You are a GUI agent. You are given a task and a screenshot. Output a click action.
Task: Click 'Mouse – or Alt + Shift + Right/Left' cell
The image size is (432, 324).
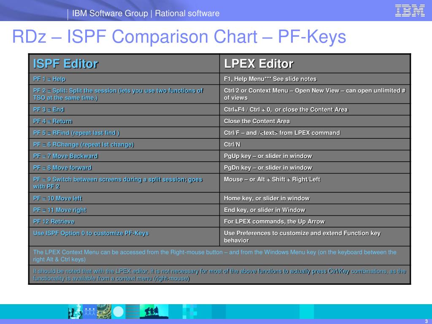click(315, 183)
